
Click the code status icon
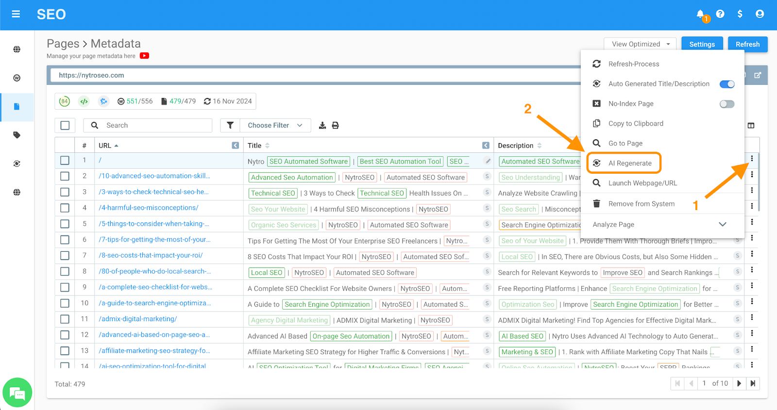tap(84, 101)
